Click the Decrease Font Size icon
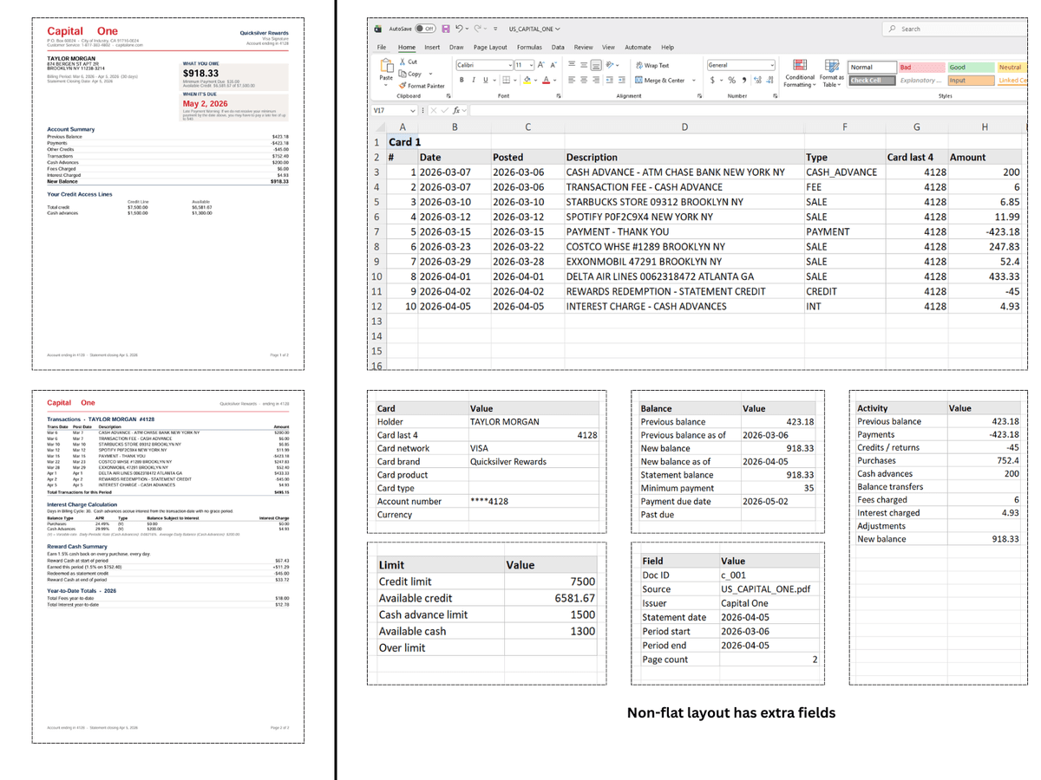Image resolution: width=1041 pixels, height=780 pixels. (x=553, y=65)
